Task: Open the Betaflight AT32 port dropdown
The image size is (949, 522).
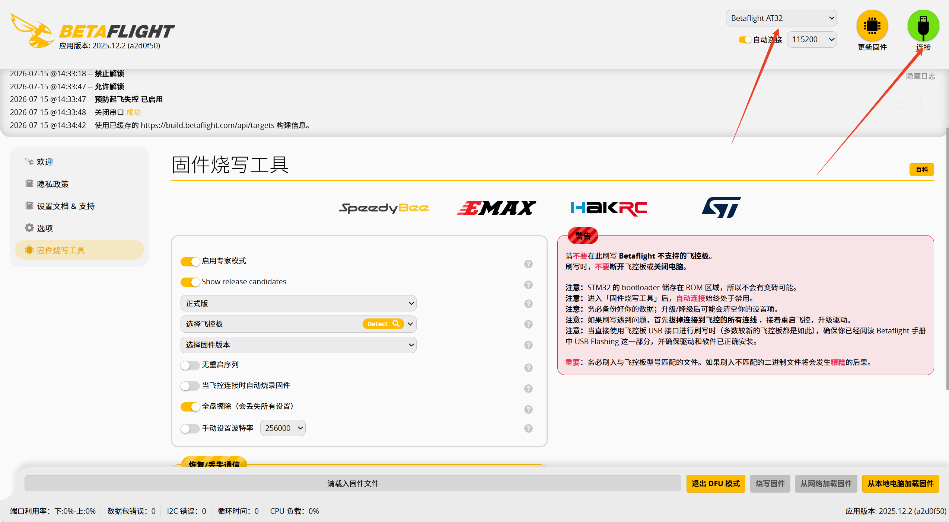Action: (781, 18)
